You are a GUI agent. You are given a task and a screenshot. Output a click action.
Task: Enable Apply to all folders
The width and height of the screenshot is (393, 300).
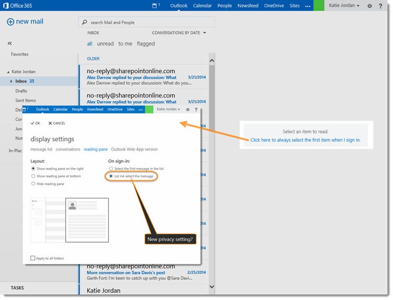[x=32, y=257]
